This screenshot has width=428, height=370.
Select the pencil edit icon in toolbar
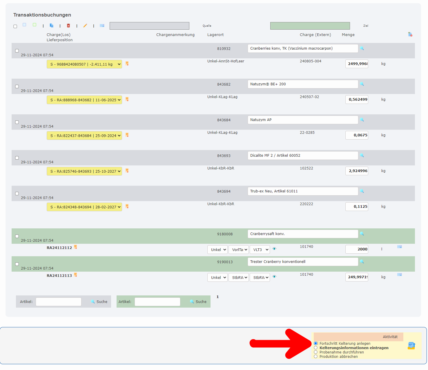[85, 26]
